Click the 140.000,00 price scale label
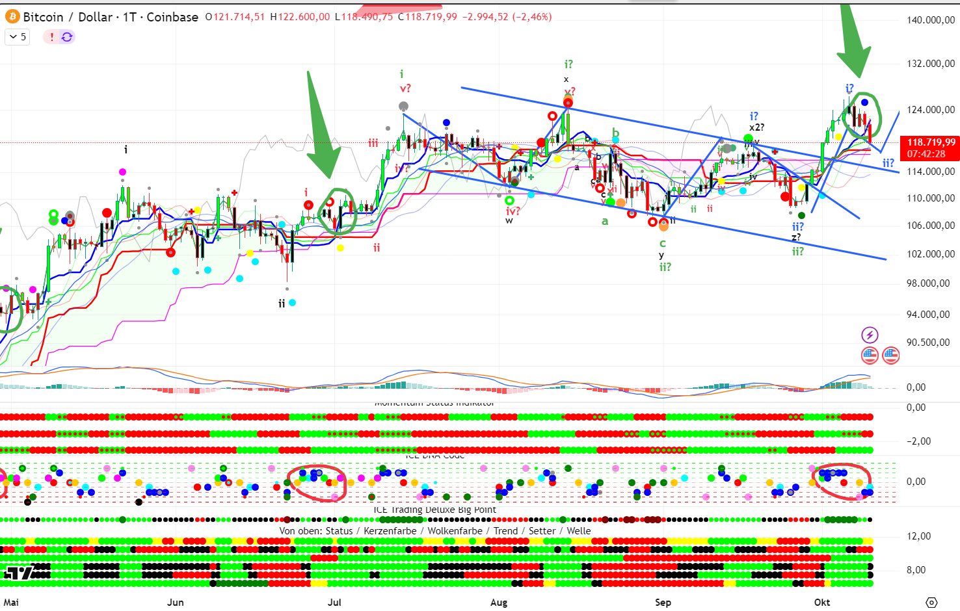Viewport: 960px width, 611px height. coord(931,20)
